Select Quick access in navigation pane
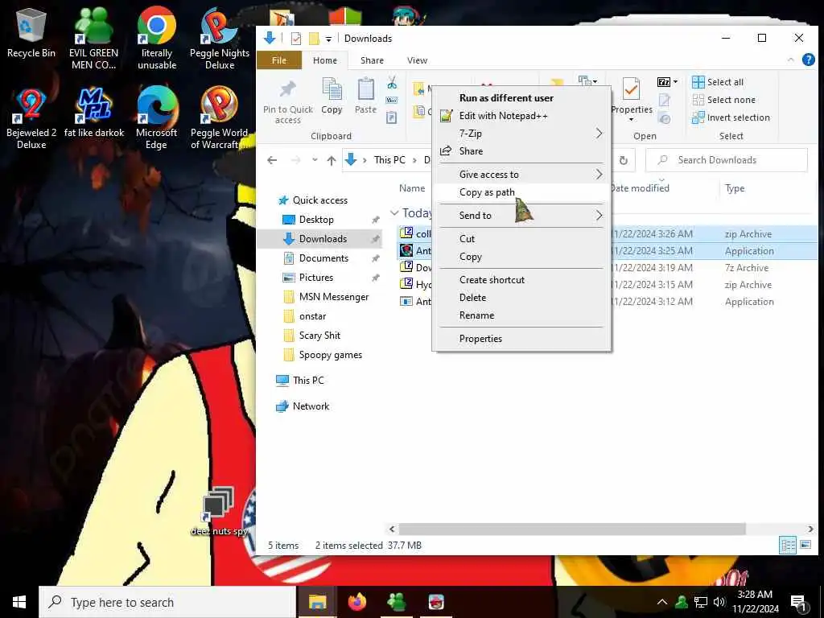 coord(319,200)
